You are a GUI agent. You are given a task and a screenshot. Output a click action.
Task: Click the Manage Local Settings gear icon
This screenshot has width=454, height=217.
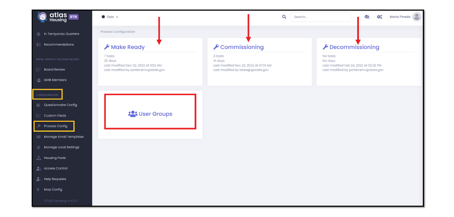coord(38,147)
